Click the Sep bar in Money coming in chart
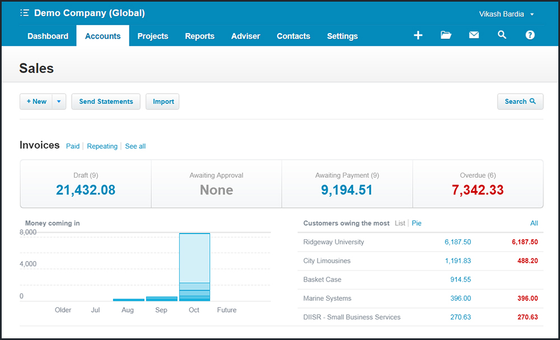560x340 pixels. coord(162,299)
